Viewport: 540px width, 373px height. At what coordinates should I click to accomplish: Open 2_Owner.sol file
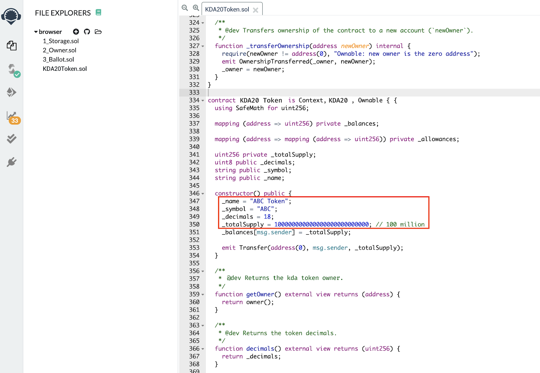tap(59, 50)
